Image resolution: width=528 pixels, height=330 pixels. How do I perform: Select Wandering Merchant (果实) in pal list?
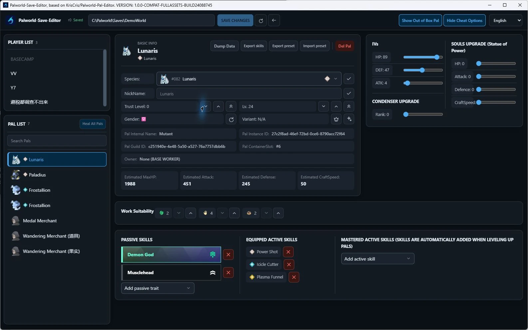pos(57,251)
